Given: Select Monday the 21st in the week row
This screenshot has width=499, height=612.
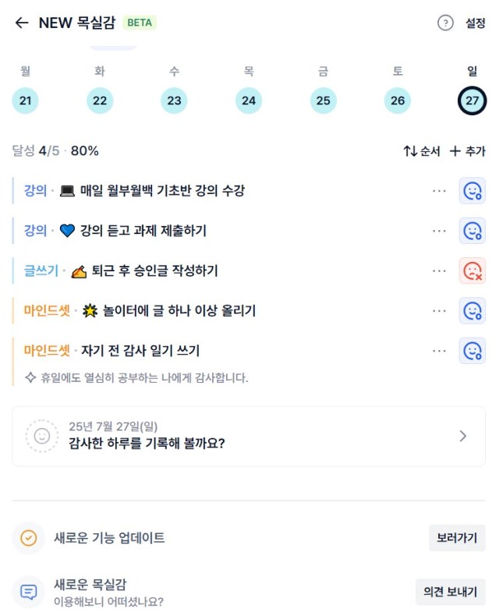Looking at the screenshot, I should click(26, 101).
